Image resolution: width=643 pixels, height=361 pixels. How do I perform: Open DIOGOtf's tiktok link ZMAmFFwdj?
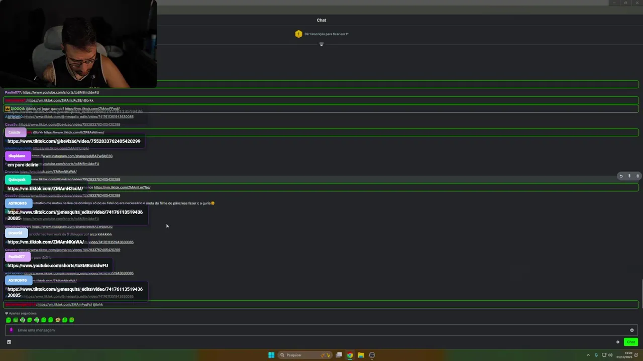(92, 108)
